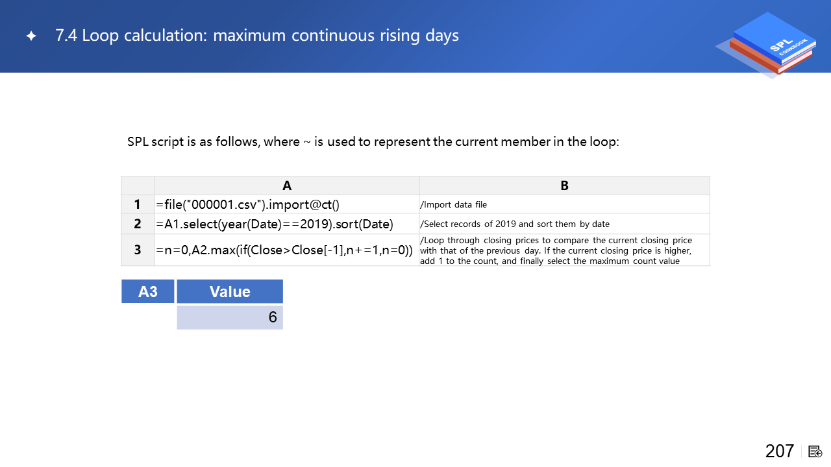Select row header 2 of the script
Screen dimensions: 831x467
click(x=138, y=224)
